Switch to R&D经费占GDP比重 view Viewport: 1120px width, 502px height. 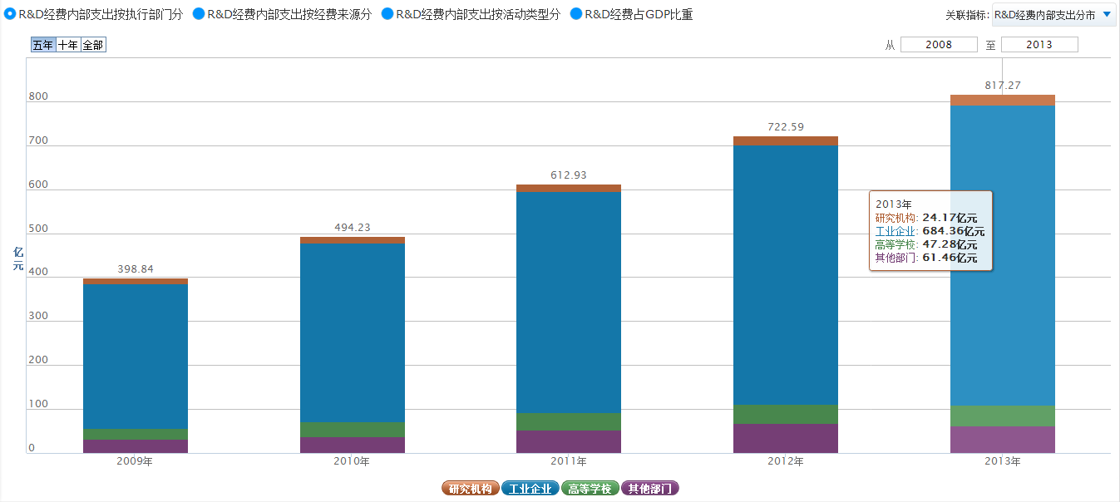pos(576,14)
